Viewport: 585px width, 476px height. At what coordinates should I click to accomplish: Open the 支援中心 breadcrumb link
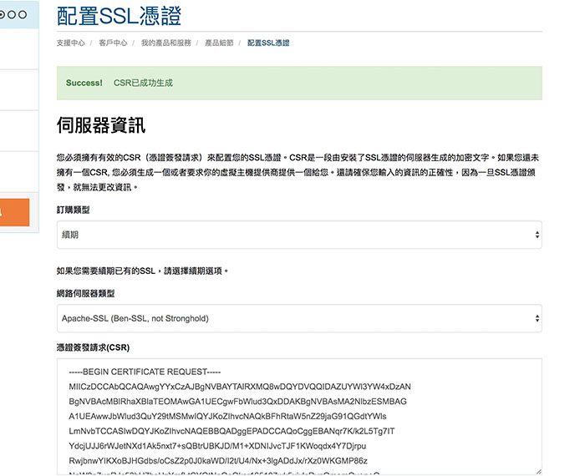click(x=71, y=43)
